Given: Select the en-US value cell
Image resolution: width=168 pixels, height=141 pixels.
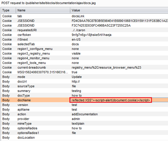Looking at the screenshot, I should (x=76, y=39).
